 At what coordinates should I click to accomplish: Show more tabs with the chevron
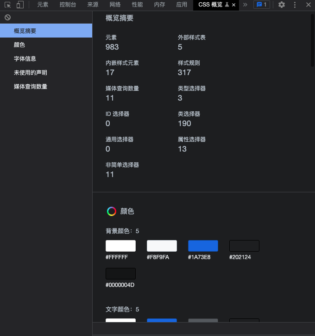(x=245, y=5)
